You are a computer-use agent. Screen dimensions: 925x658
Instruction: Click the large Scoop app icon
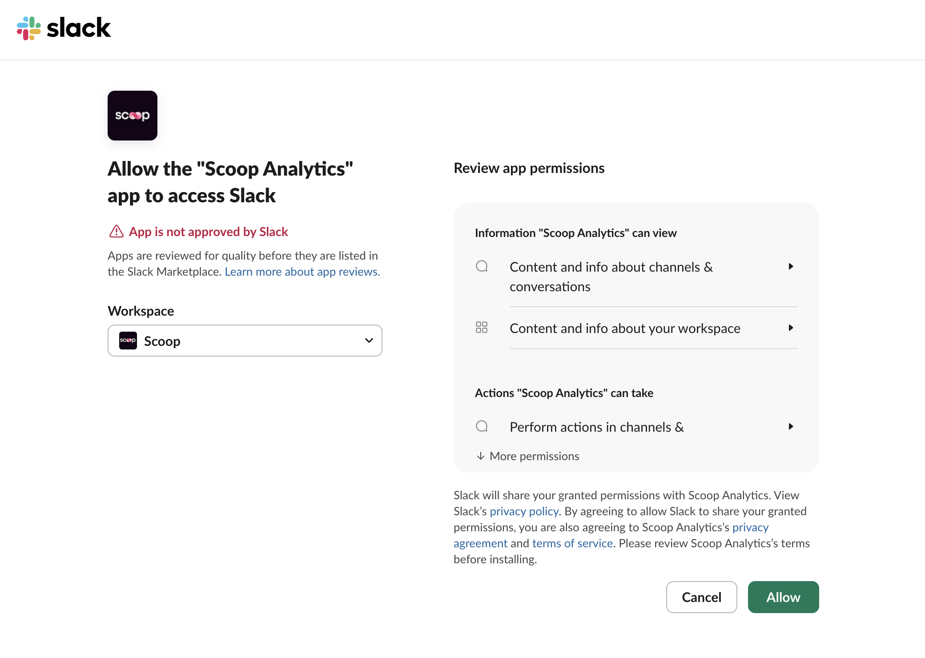(x=133, y=116)
